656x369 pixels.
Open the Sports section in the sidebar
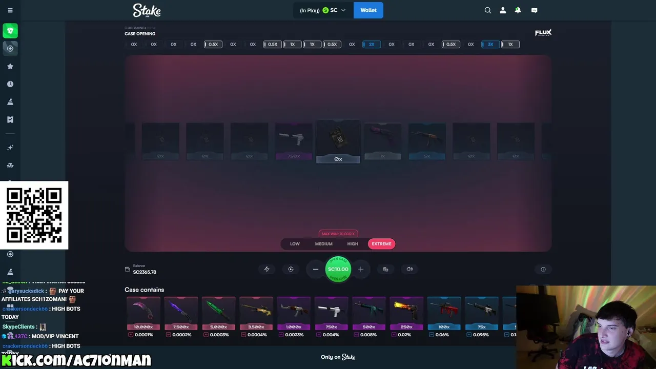coord(10,48)
